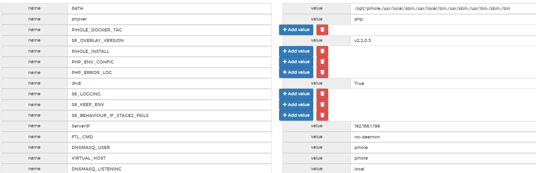
Task: Add value to S6_BEHAVIOUR_IF_STAGE2_FAILS
Action: point(296,115)
